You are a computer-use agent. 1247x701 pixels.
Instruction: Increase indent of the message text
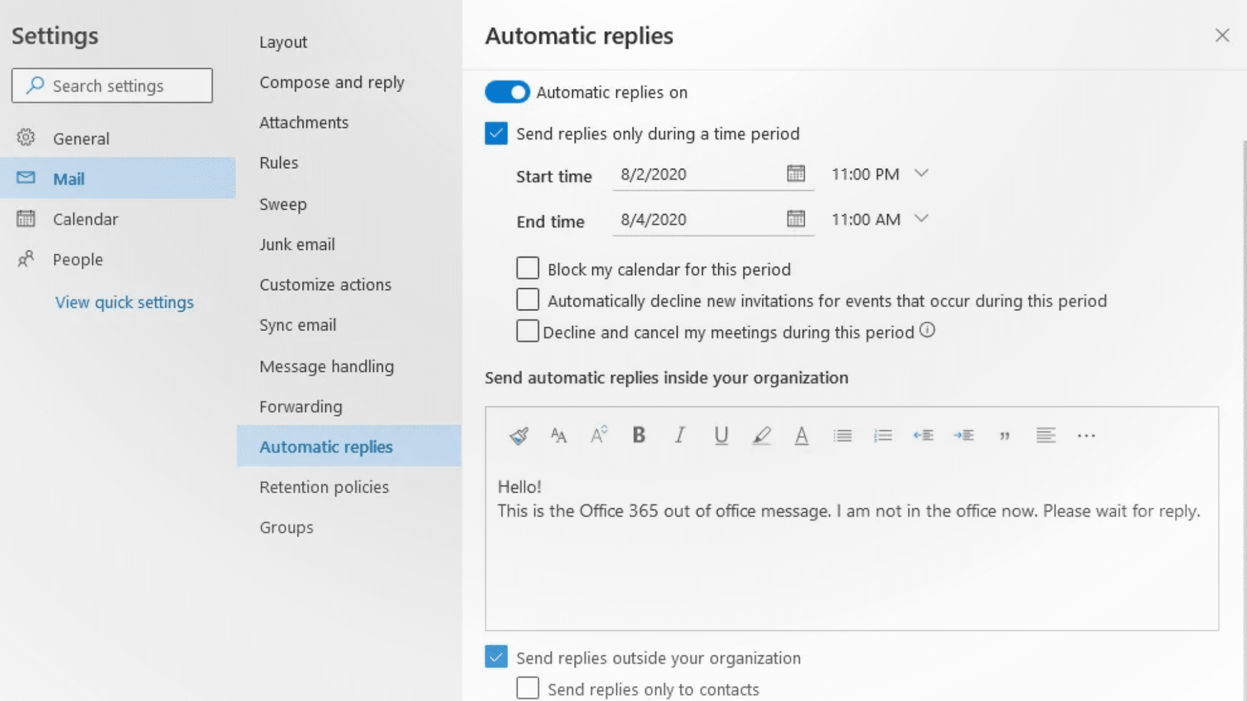click(964, 436)
